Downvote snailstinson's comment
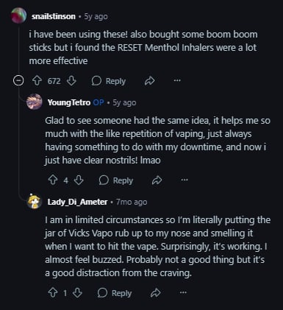 [71, 81]
